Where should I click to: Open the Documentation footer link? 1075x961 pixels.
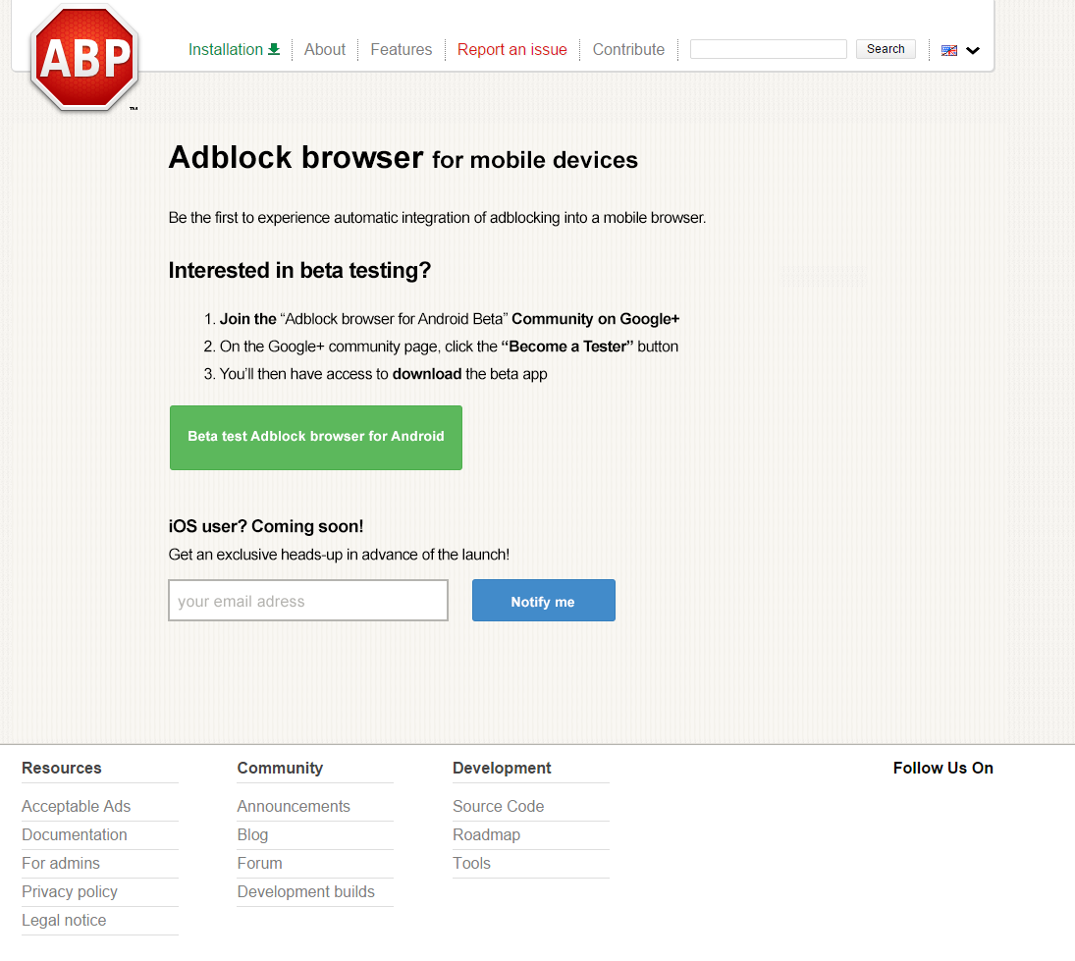click(x=75, y=835)
